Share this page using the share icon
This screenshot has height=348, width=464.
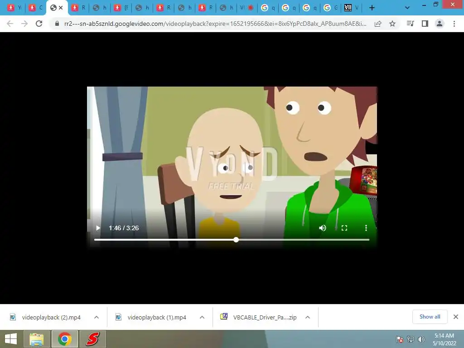[378, 24]
